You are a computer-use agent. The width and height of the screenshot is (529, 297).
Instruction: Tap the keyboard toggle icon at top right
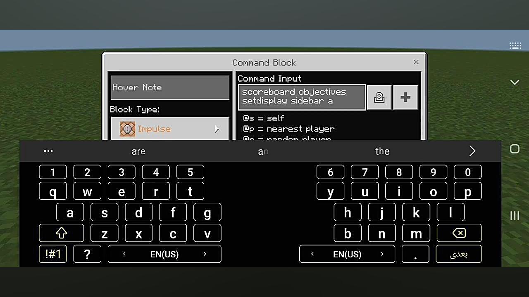point(515,45)
